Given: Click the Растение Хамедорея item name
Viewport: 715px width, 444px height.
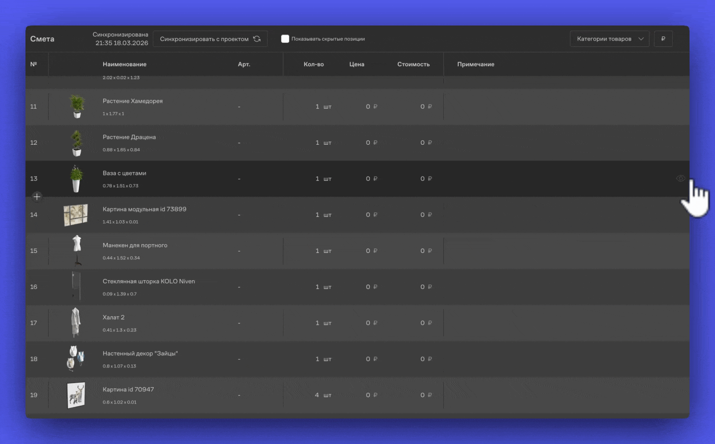Looking at the screenshot, I should point(132,101).
